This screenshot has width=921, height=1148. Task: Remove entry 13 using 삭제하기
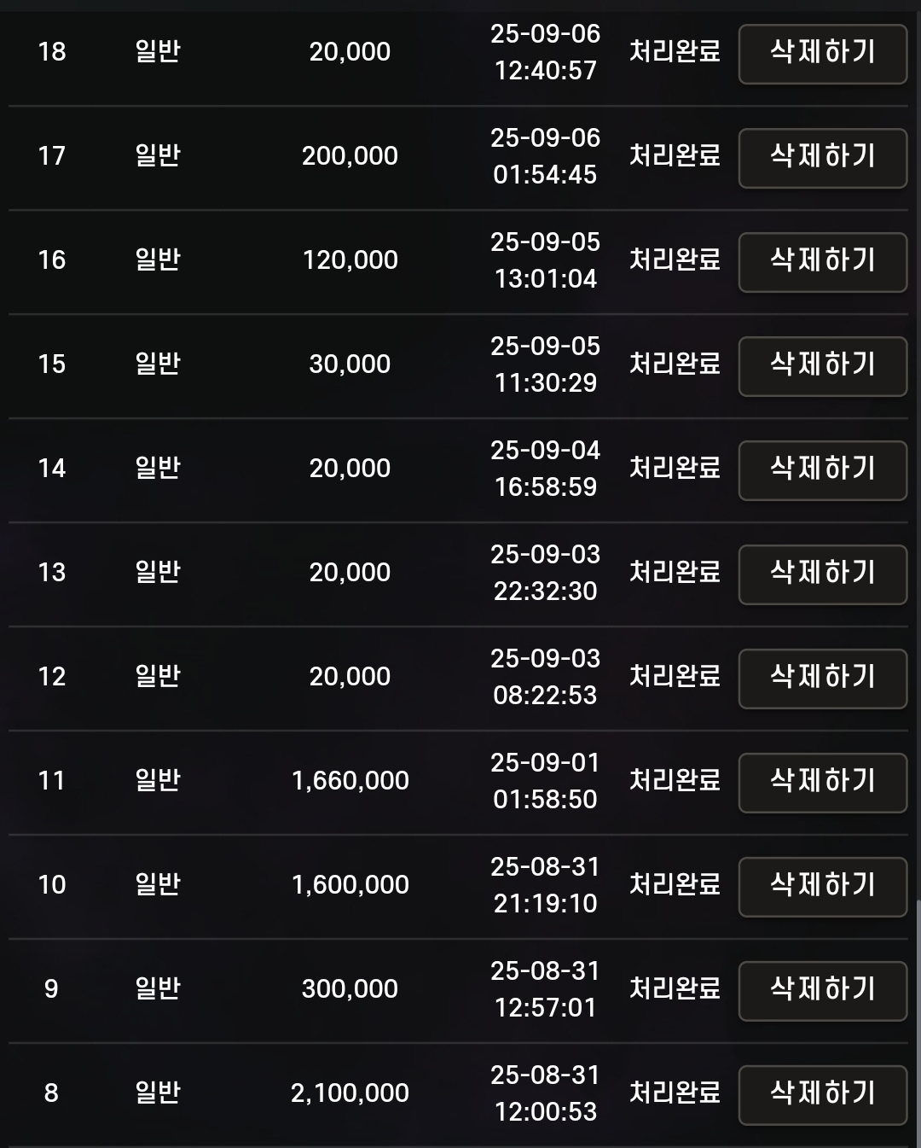[822, 574]
